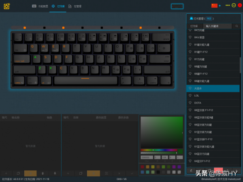Click the keyboard device icon in header
Image resolution: width=243 pixels, height=182 pixels.
coord(177,6)
